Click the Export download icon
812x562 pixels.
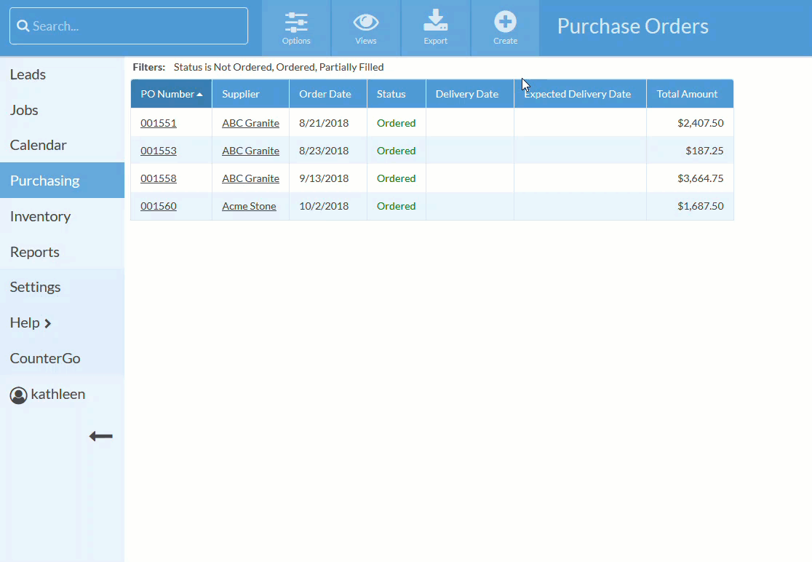[435, 22]
